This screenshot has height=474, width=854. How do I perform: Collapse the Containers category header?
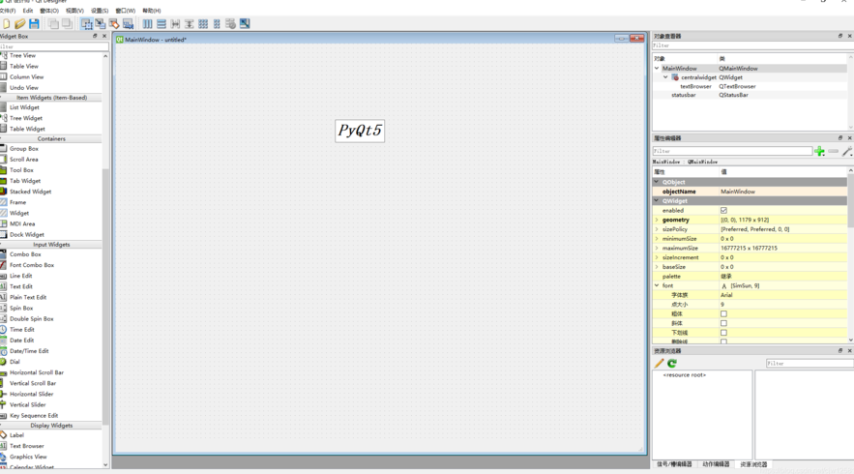tap(51, 139)
